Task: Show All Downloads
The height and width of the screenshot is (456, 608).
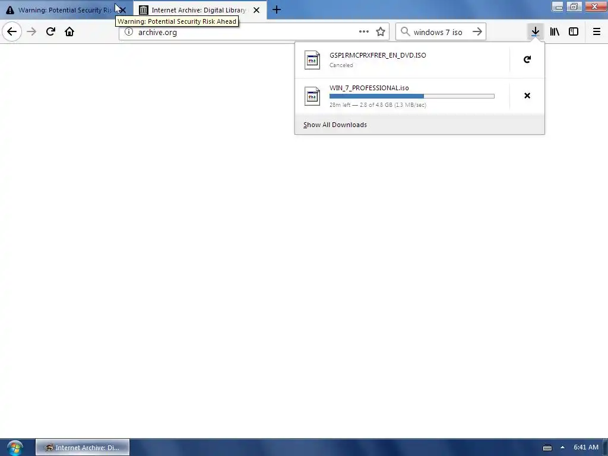Action: click(x=420, y=125)
